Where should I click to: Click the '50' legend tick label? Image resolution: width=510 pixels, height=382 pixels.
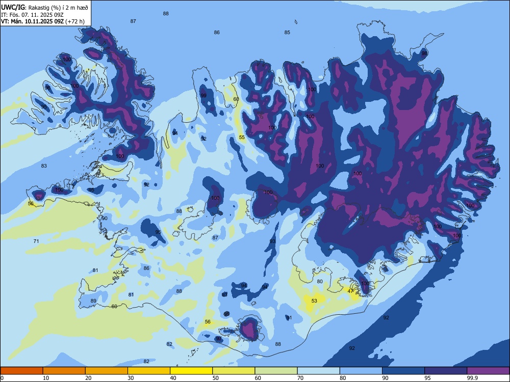pos(215,378)
